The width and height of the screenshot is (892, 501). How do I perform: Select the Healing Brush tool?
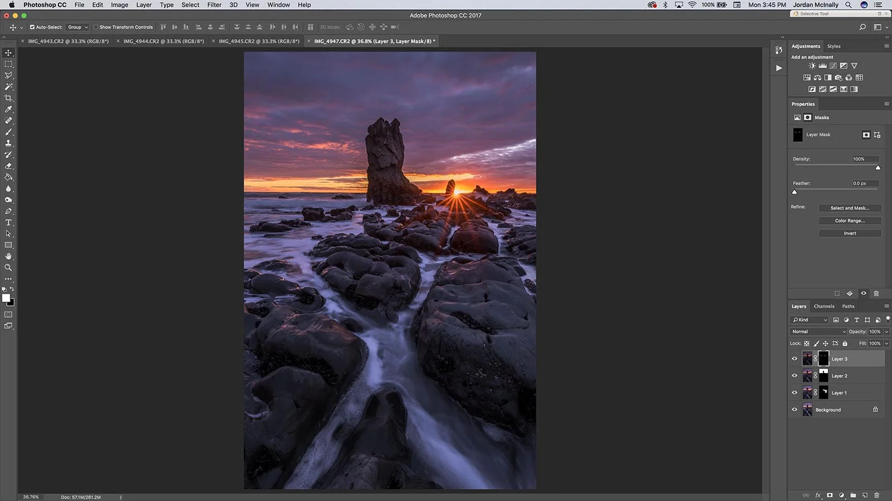coord(8,120)
